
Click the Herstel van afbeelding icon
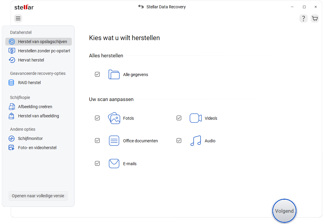pyautogui.click(x=12, y=116)
